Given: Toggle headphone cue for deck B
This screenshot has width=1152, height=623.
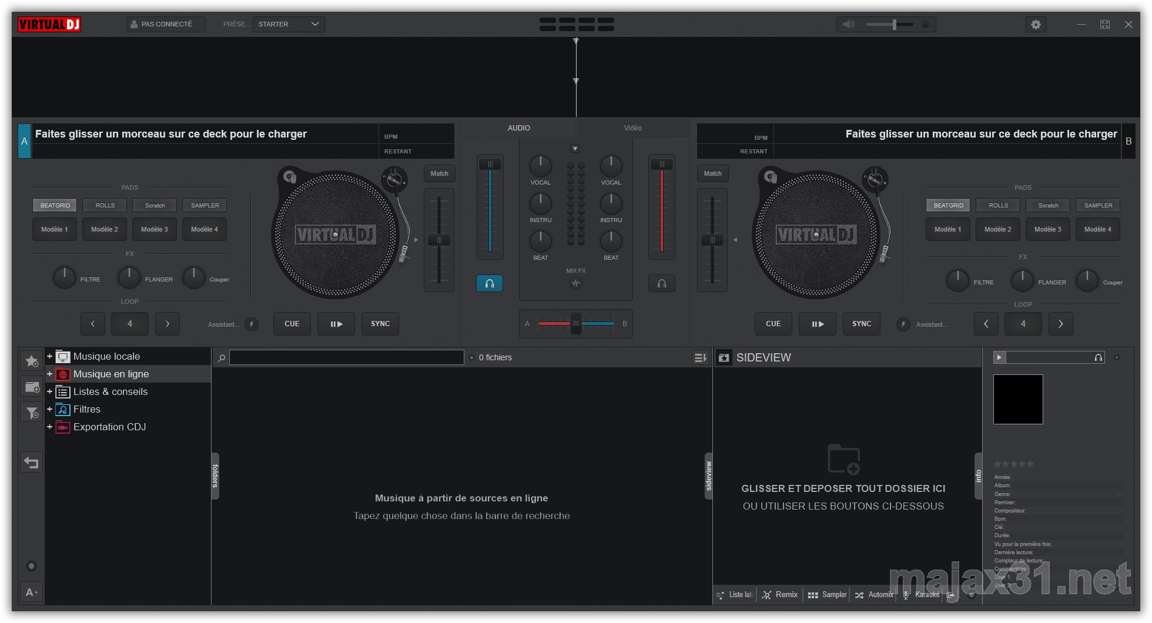Looking at the screenshot, I should (662, 283).
